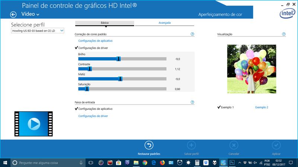Open the sun brightness app in taskbar

[x=188, y=163]
